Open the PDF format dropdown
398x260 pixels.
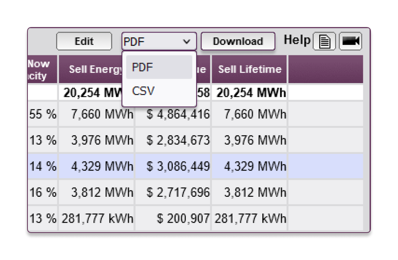coord(158,41)
